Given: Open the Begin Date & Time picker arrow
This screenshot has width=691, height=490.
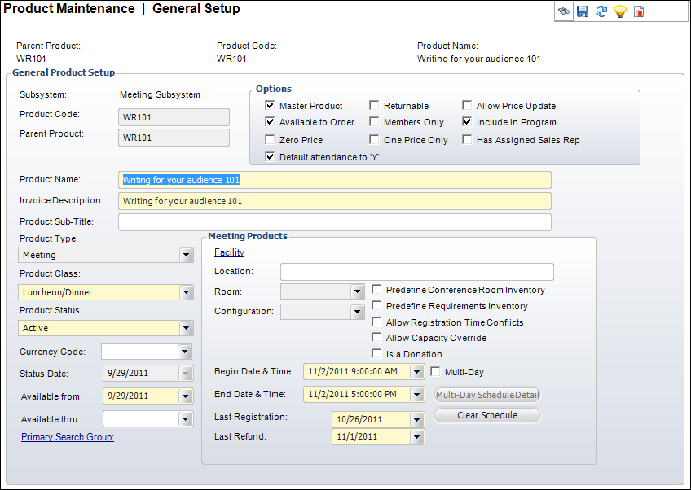Looking at the screenshot, I should (x=417, y=372).
